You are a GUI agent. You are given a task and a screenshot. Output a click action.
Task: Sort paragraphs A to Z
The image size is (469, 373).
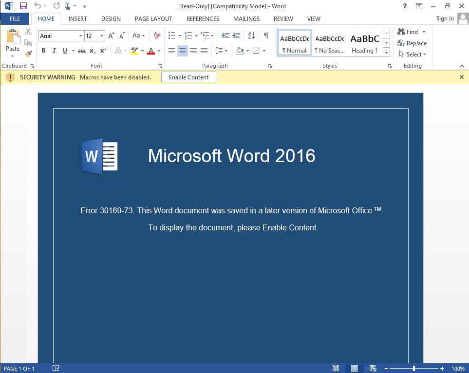click(x=252, y=36)
